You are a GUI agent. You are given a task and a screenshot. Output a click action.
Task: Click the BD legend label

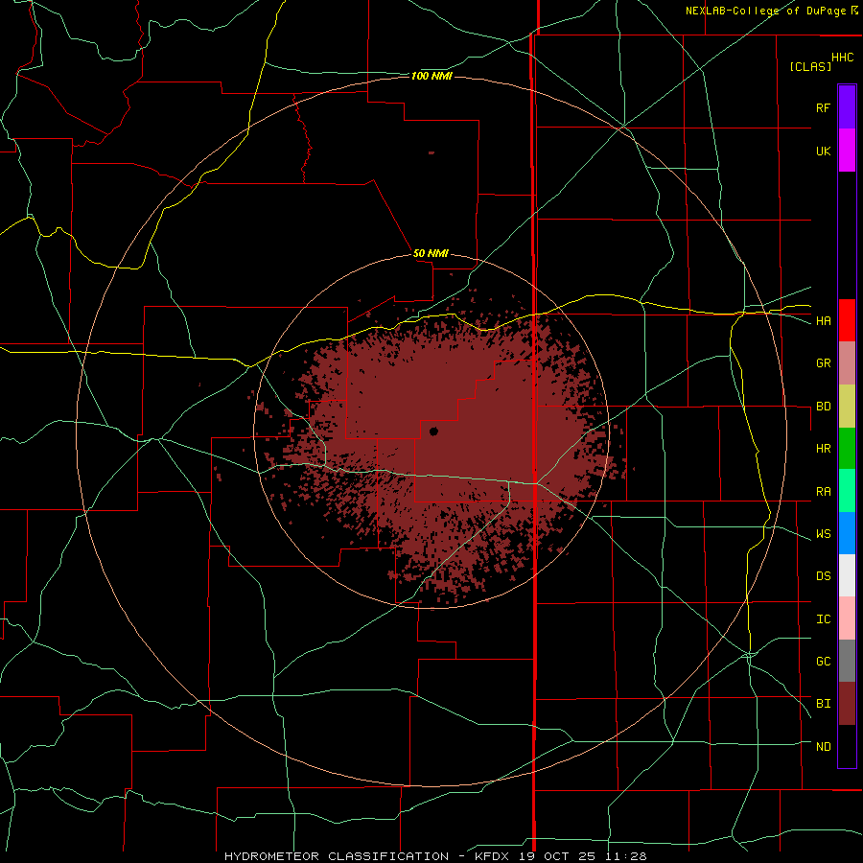pyautogui.click(x=823, y=407)
